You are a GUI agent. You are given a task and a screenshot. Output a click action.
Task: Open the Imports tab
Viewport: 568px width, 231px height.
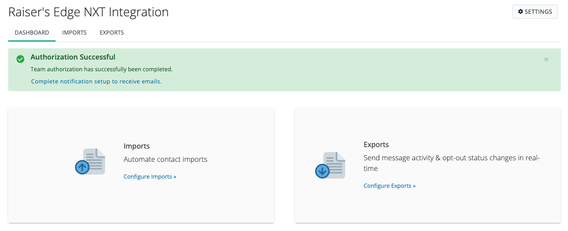click(x=74, y=33)
